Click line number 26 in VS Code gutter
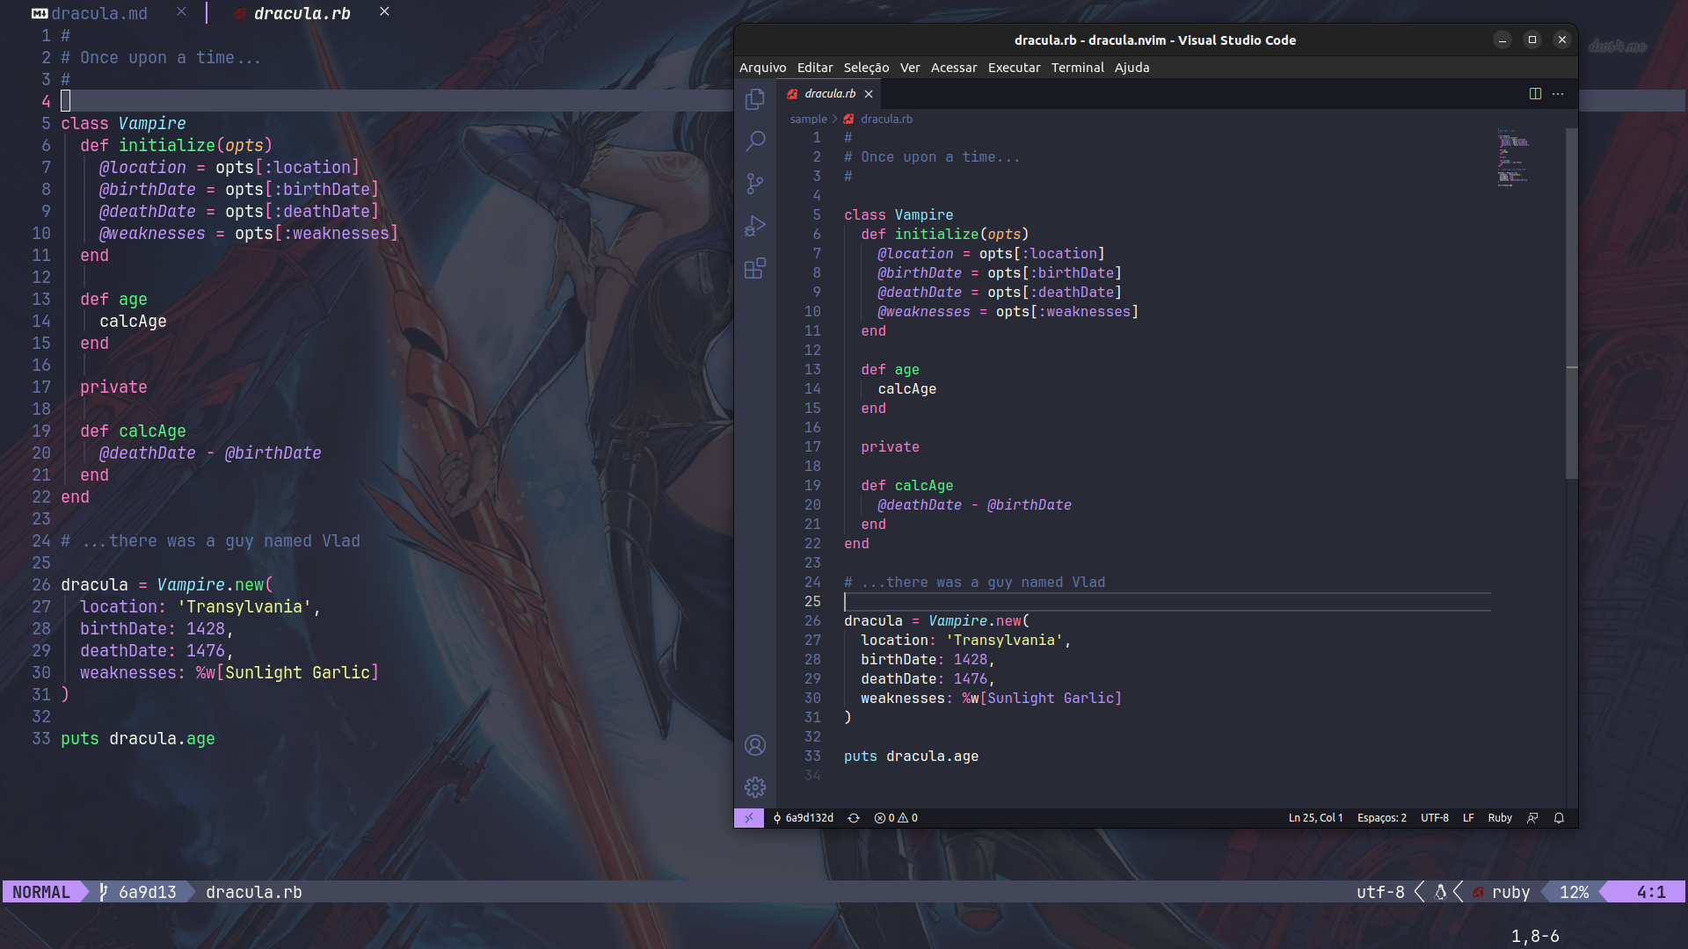Viewport: 1688px width, 949px height. pos(812,621)
